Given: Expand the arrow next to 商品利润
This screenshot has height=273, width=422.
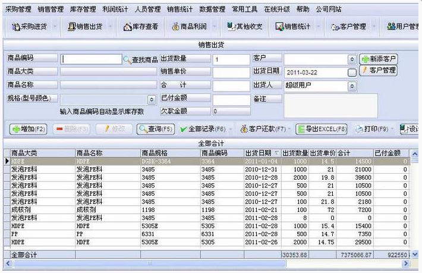Looking at the screenshot, I should click(x=215, y=26).
